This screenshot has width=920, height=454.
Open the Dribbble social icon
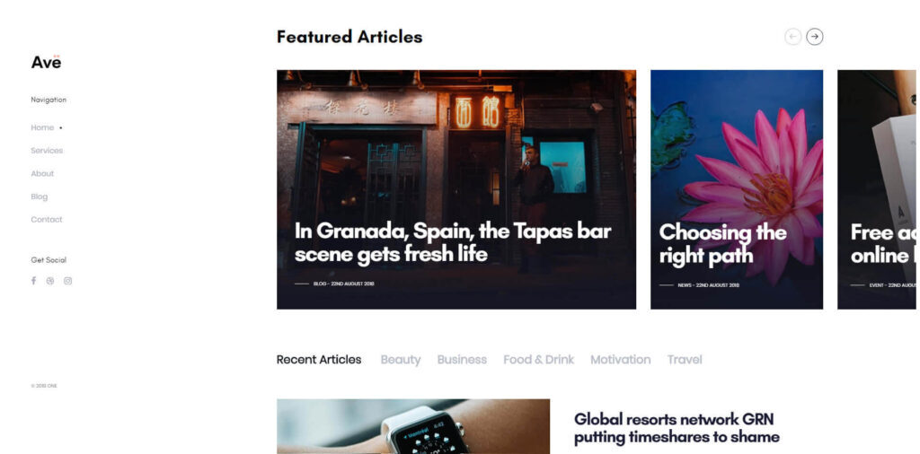click(x=50, y=281)
